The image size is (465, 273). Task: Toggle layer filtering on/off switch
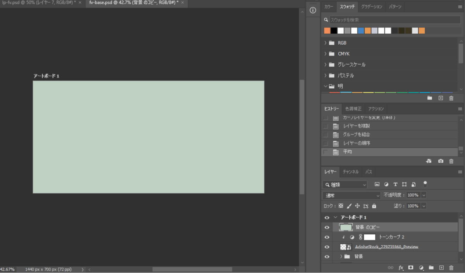425,184
